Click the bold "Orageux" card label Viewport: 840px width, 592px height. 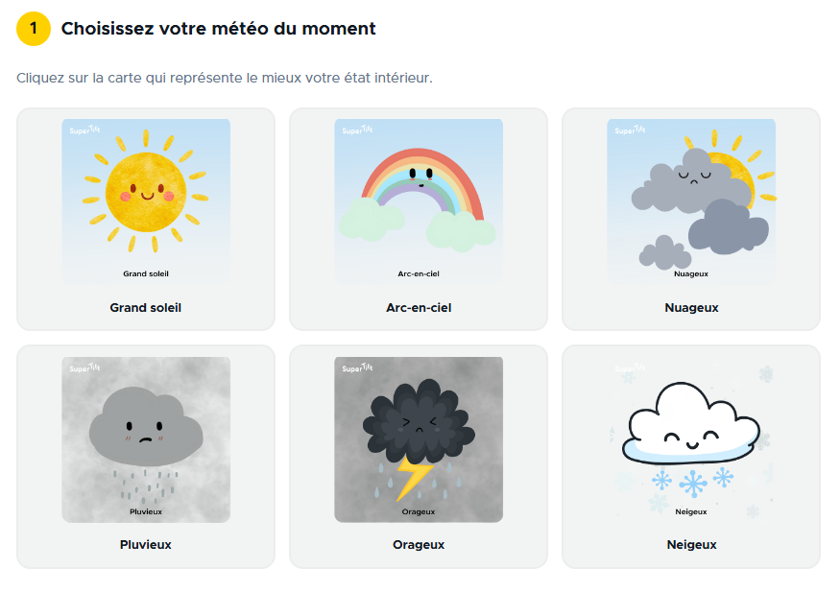[x=419, y=545]
